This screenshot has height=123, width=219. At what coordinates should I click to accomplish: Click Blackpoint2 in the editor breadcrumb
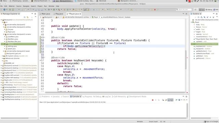(48, 17)
